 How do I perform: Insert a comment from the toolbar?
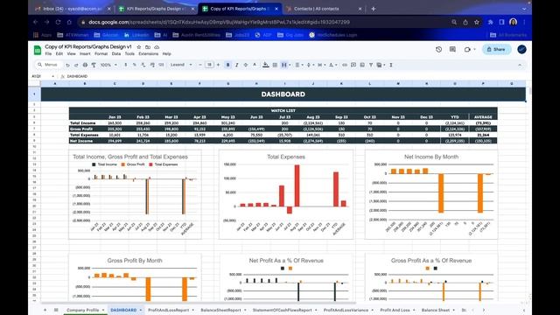coord(353,65)
